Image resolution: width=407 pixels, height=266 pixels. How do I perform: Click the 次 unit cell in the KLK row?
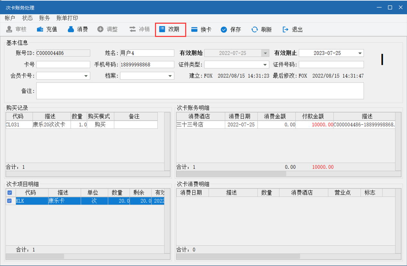94,201
